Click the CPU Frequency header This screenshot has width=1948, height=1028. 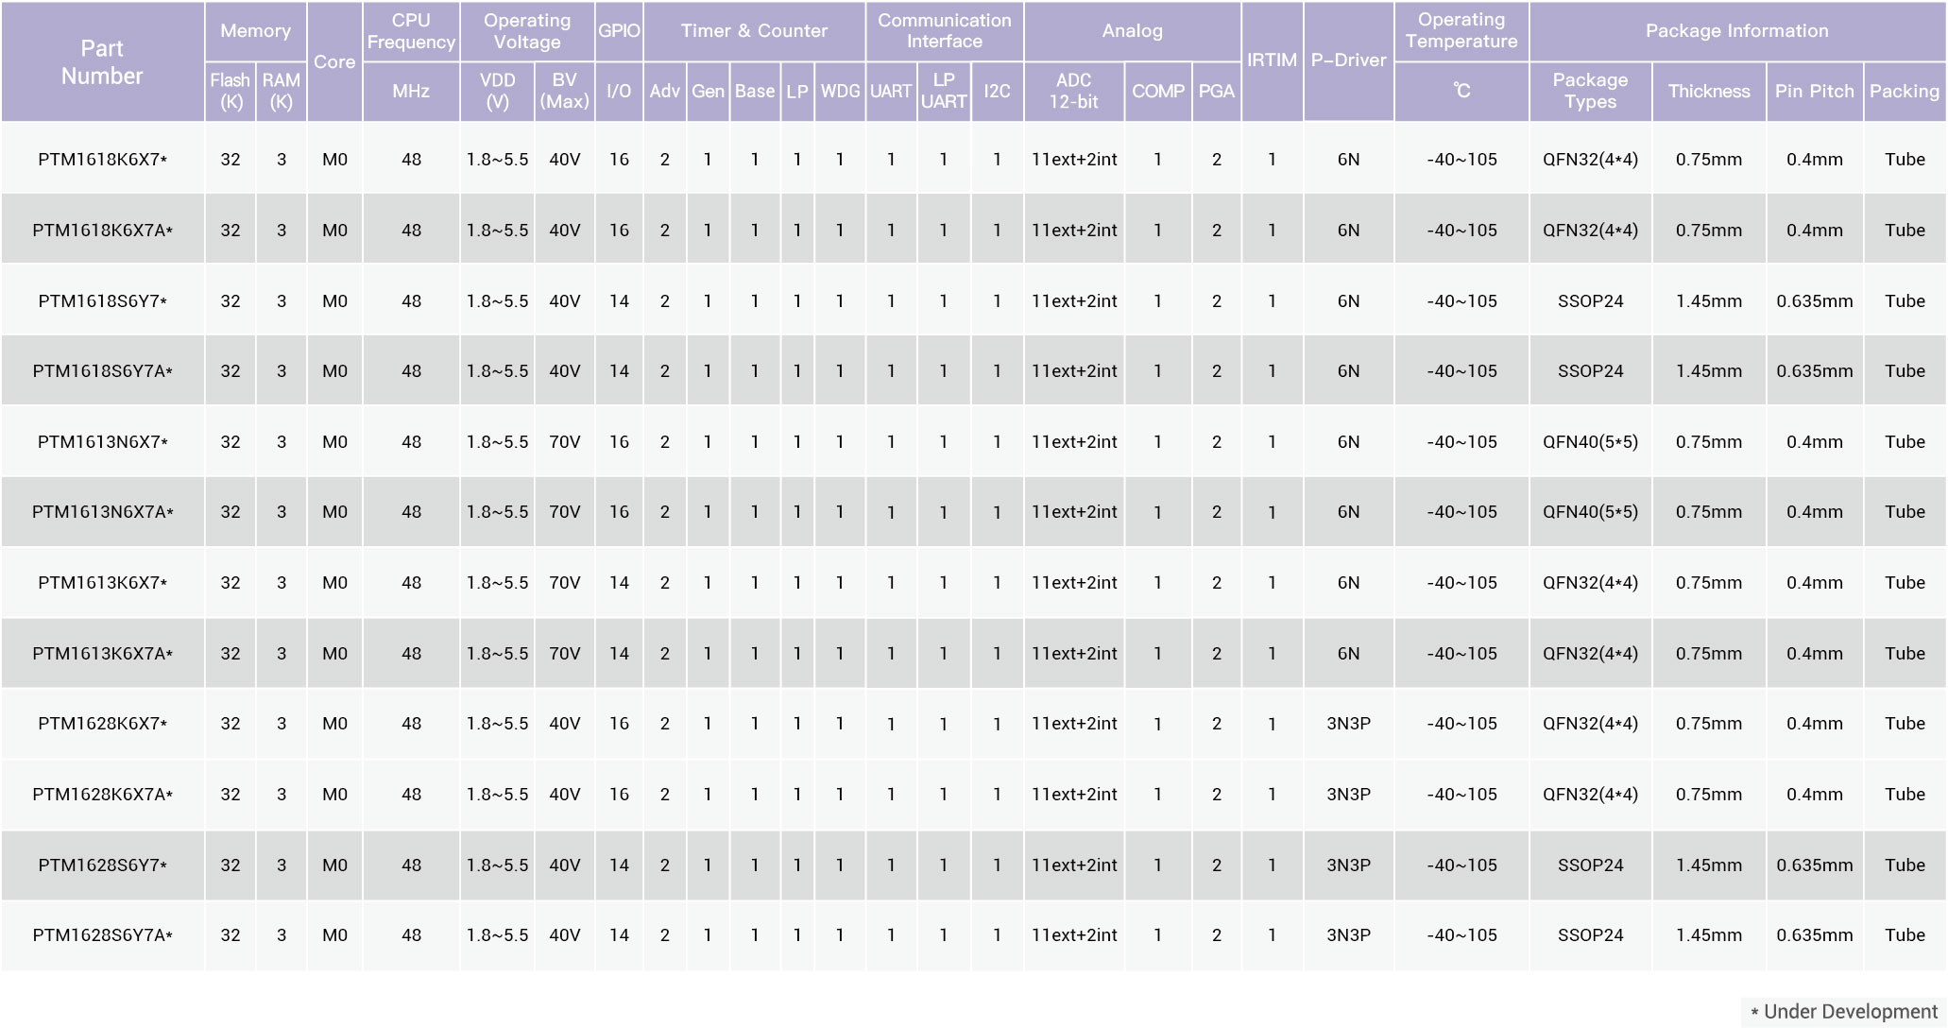click(x=411, y=31)
